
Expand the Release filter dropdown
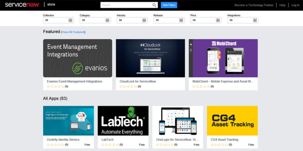(x=169, y=20)
